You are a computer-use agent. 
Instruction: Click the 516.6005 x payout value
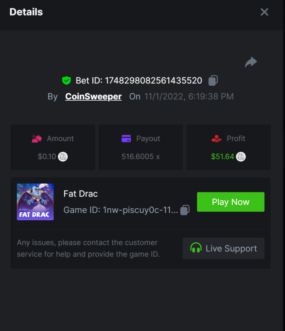[141, 157]
